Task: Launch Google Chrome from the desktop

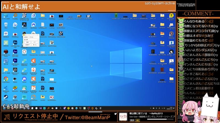Action: pyautogui.click(x=6, y=79)
